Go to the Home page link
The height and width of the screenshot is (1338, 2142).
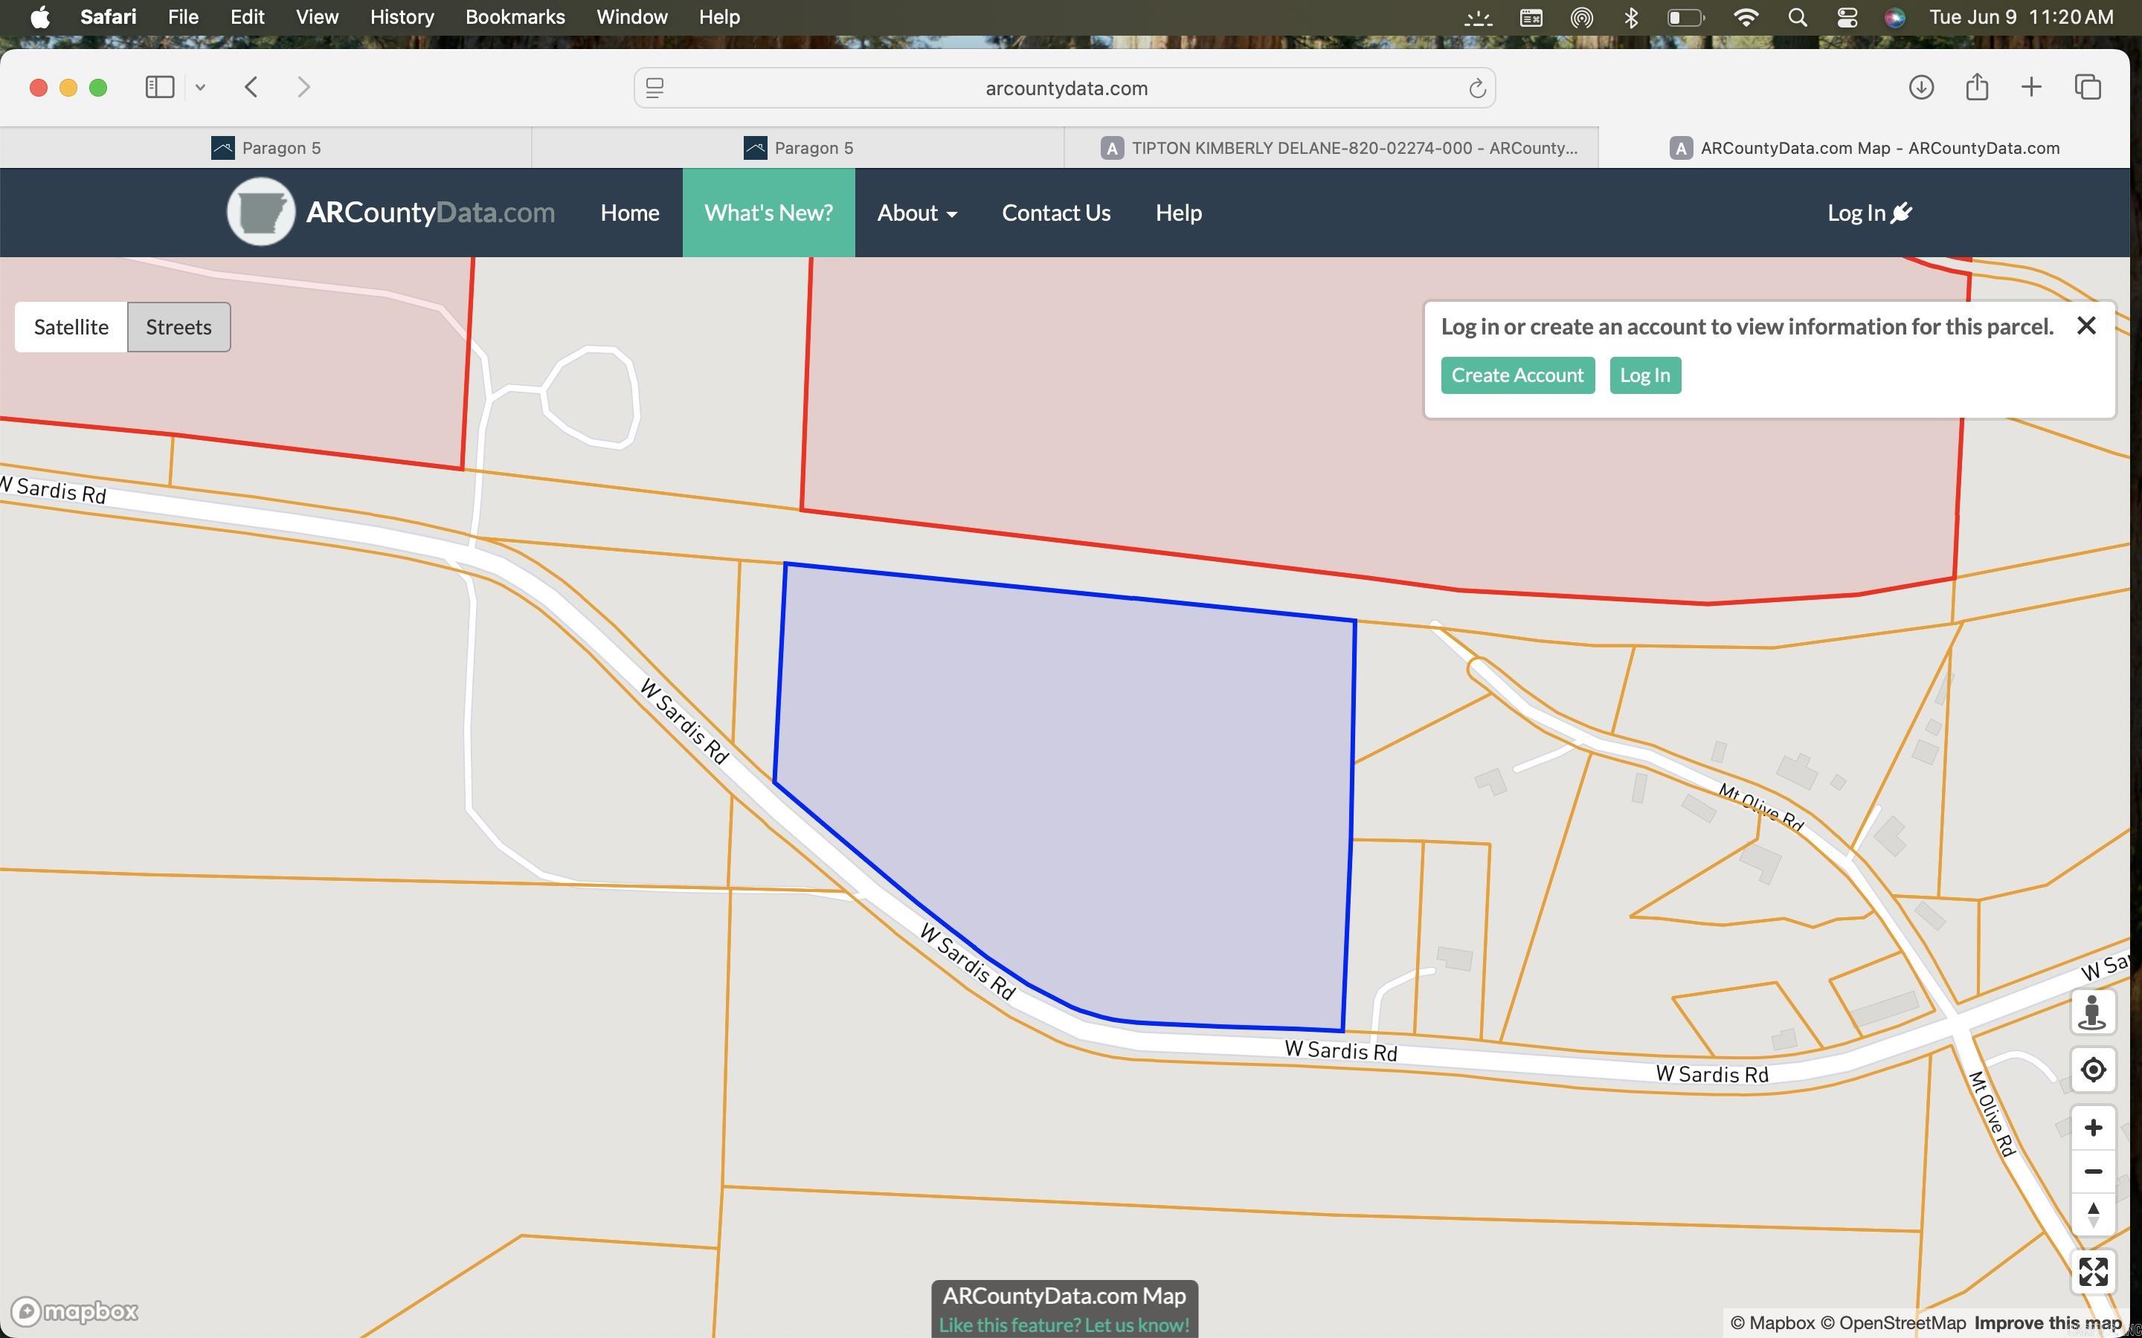629,213
